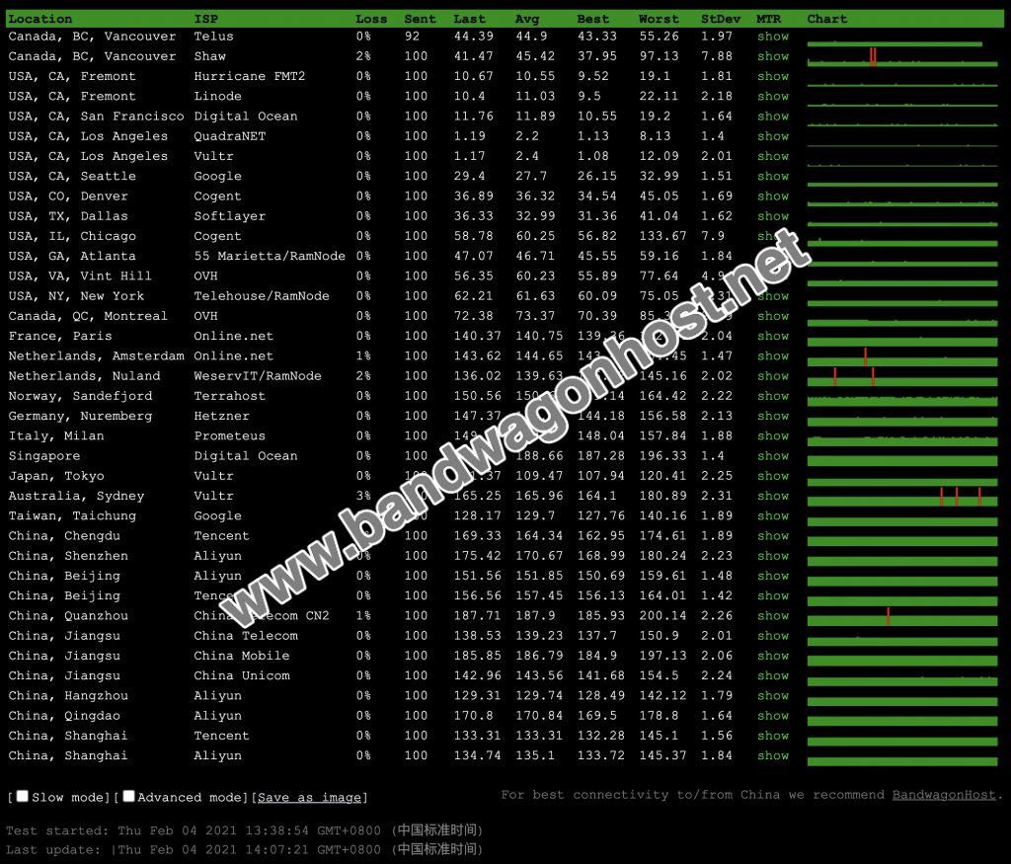
Task: Show MTR for Jiangsu China Telecom
Action: click(x=773, y=636)
